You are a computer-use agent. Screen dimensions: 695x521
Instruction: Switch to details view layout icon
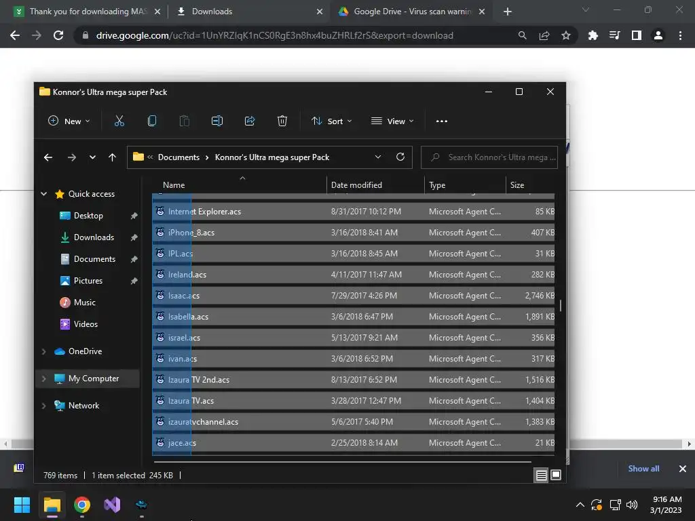click(x=541, y=476)
